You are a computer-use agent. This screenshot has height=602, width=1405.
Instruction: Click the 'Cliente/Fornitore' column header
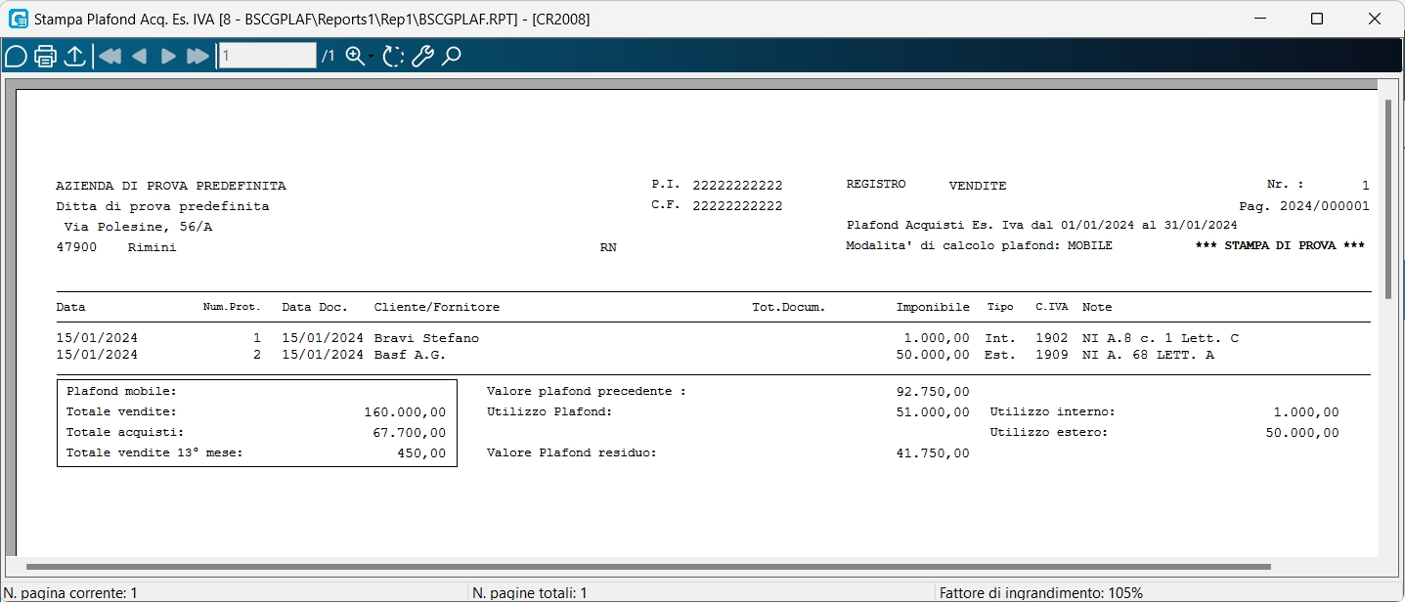click(x=436, y=307)
